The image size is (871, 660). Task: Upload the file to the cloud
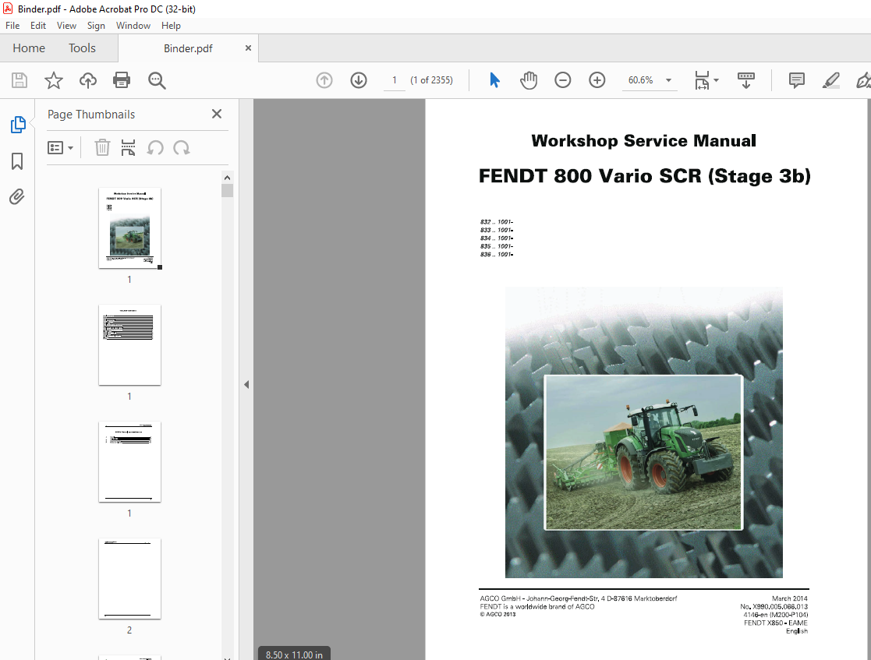[88, 80]
